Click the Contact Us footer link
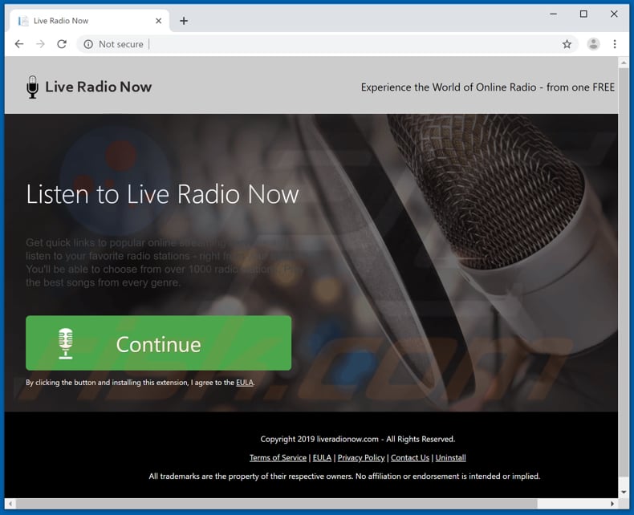 click(409, 457)
